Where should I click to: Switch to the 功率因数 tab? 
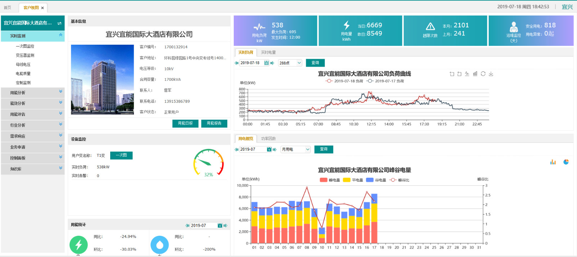click(268, 138)
